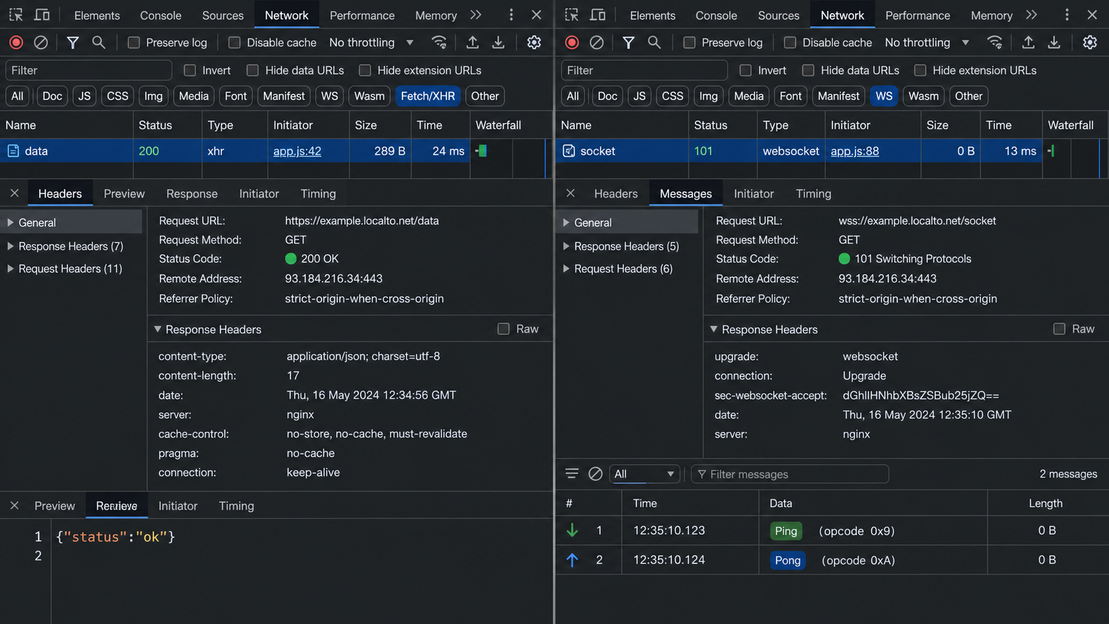Open the three-dot menu in left DevTools
1109x624 pixels.
point(511,15)
